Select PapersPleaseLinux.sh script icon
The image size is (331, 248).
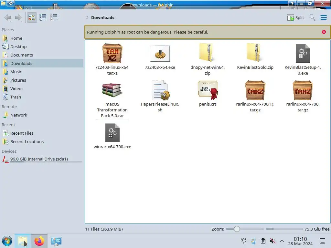coord(161,90)
